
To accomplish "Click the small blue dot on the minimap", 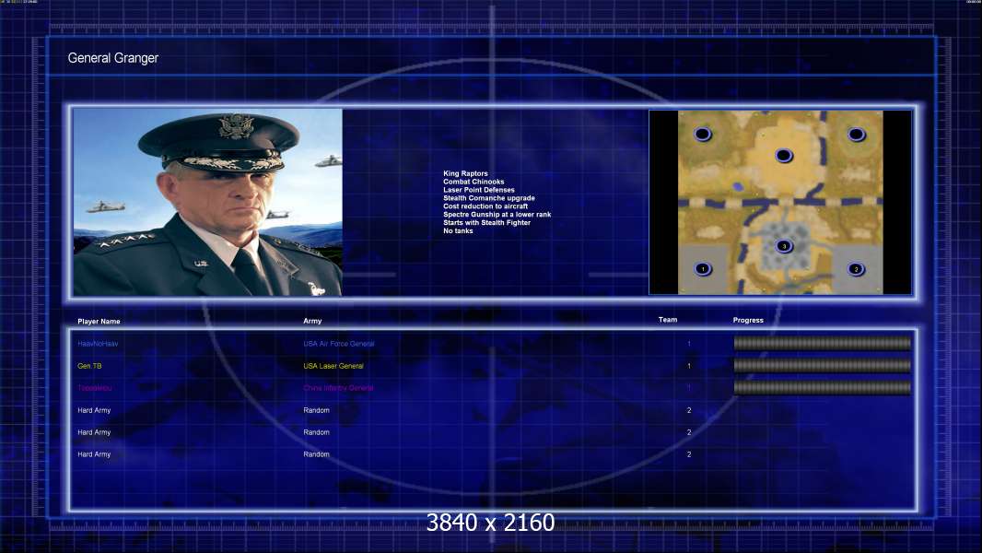I will [x=738, y=186].
